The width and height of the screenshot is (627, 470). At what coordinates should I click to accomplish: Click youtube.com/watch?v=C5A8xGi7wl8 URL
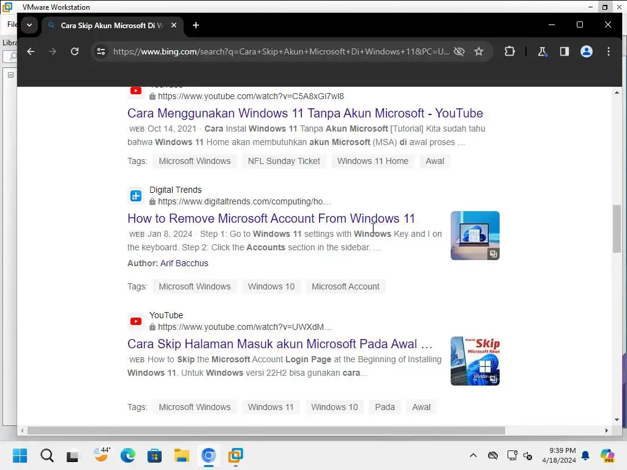pyautogui.click(x=250, y=96)
